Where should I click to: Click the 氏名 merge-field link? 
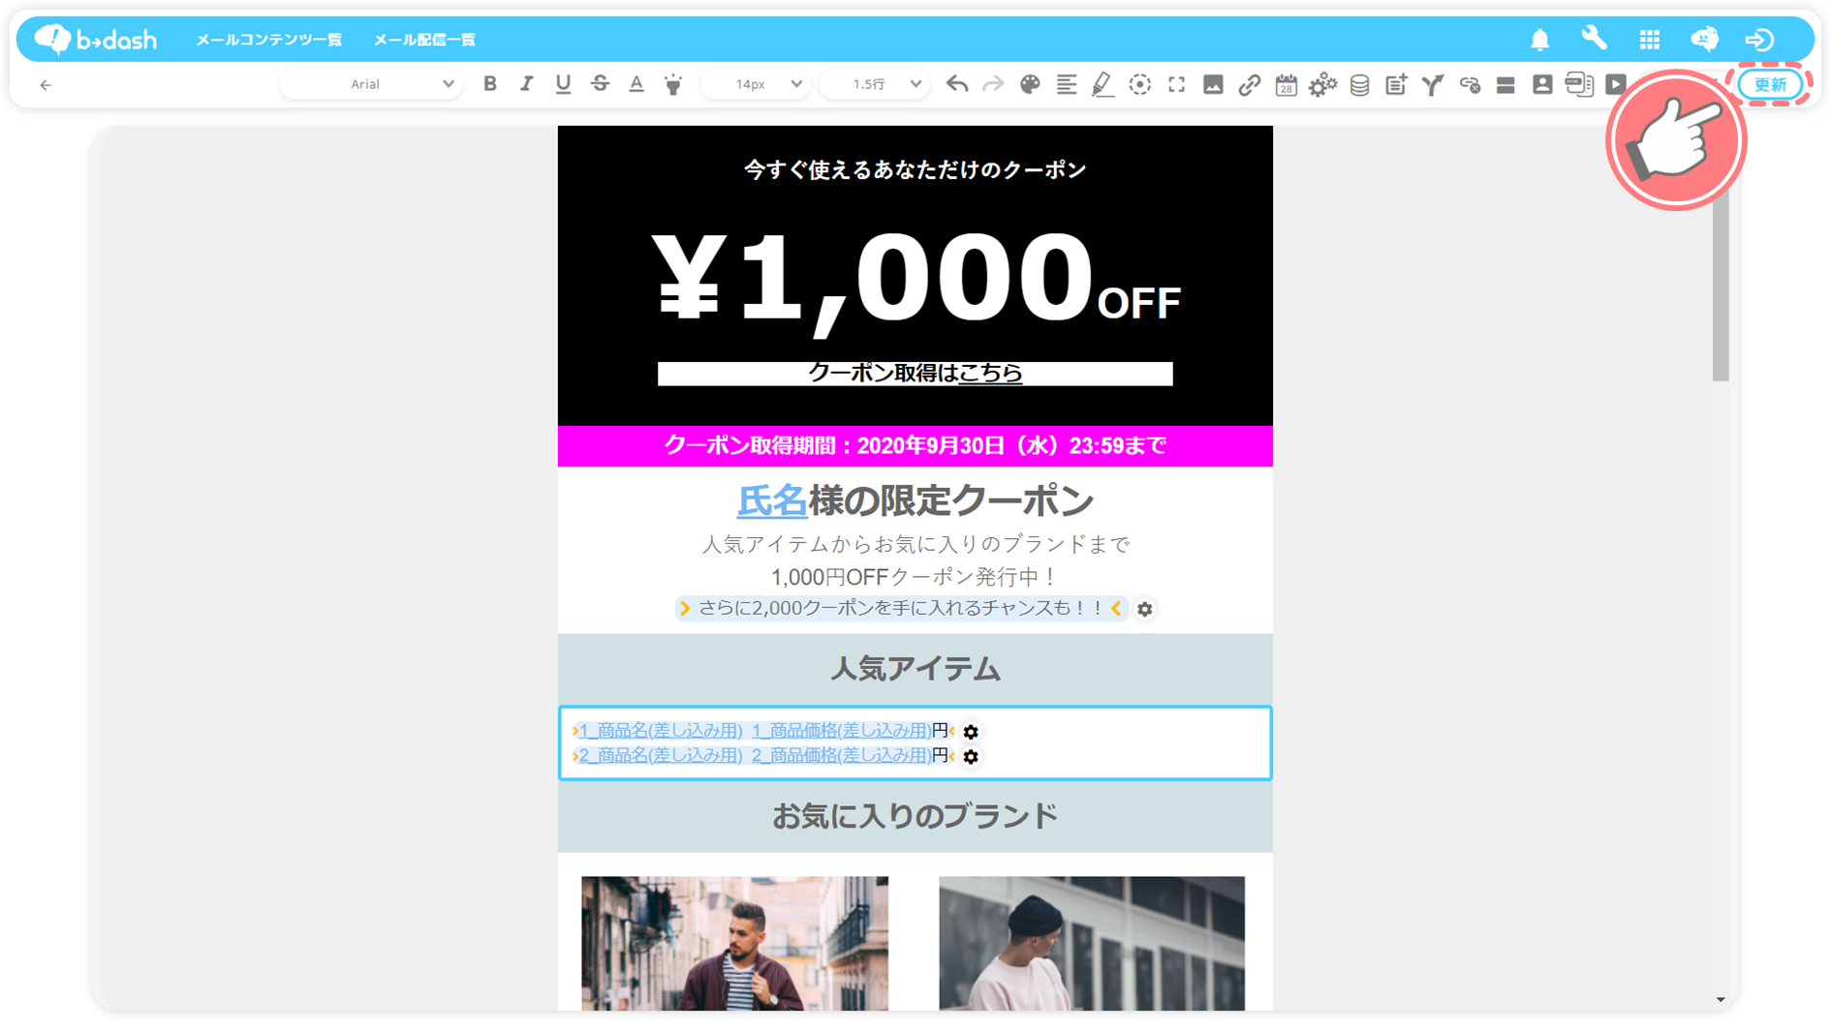tap(772, 500)
